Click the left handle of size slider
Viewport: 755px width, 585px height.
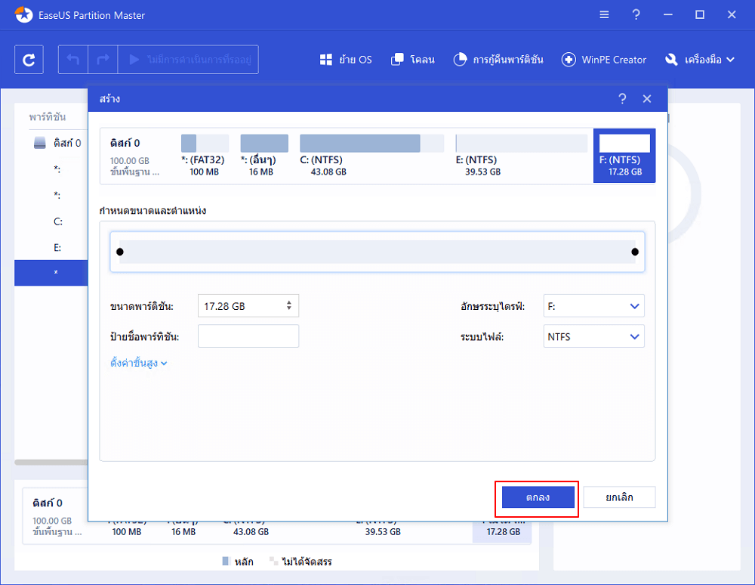(x=120, y=252)
